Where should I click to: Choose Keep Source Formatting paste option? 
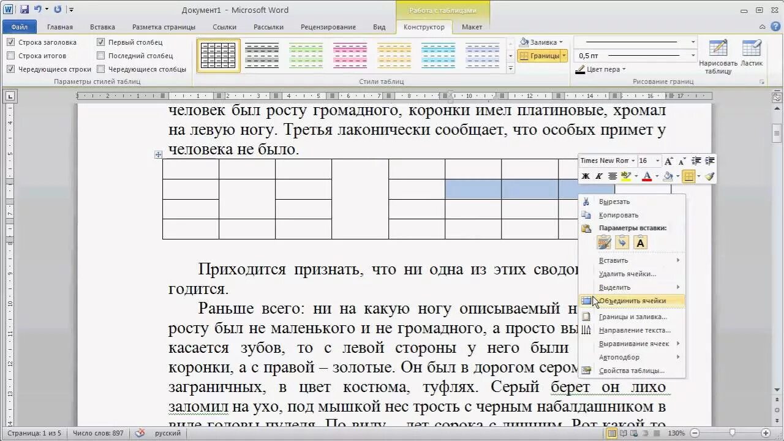(605, 243)
